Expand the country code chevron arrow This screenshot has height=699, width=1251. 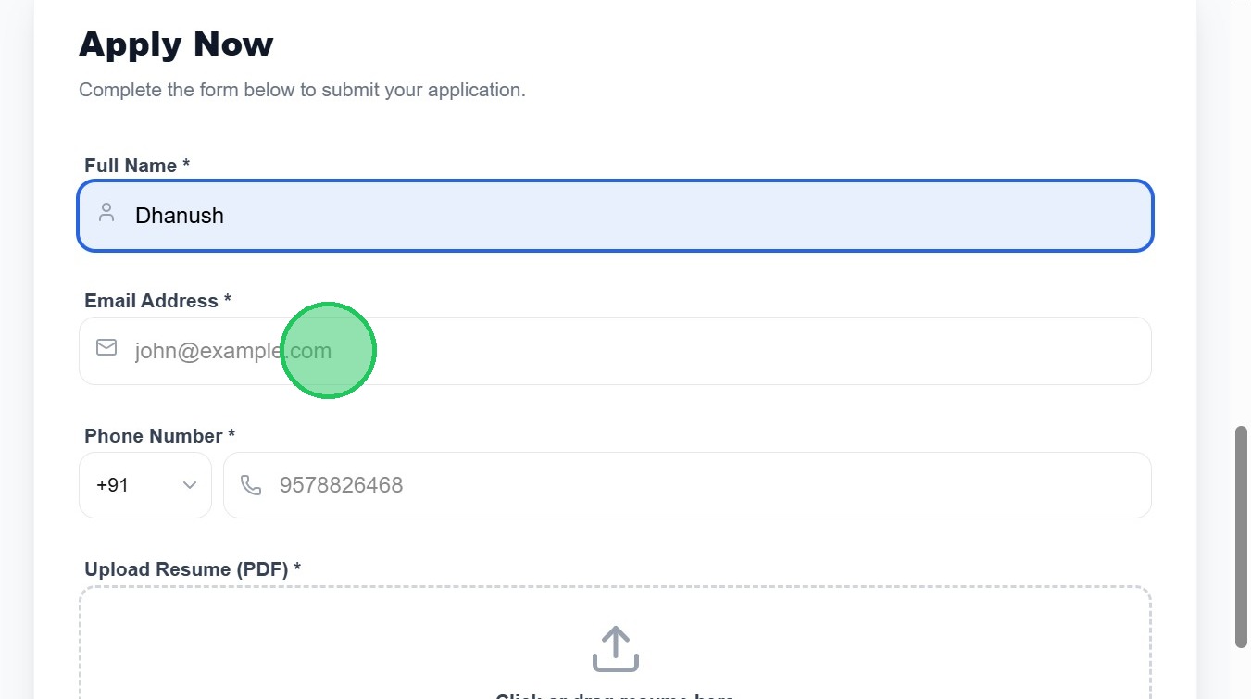point(190,485)
